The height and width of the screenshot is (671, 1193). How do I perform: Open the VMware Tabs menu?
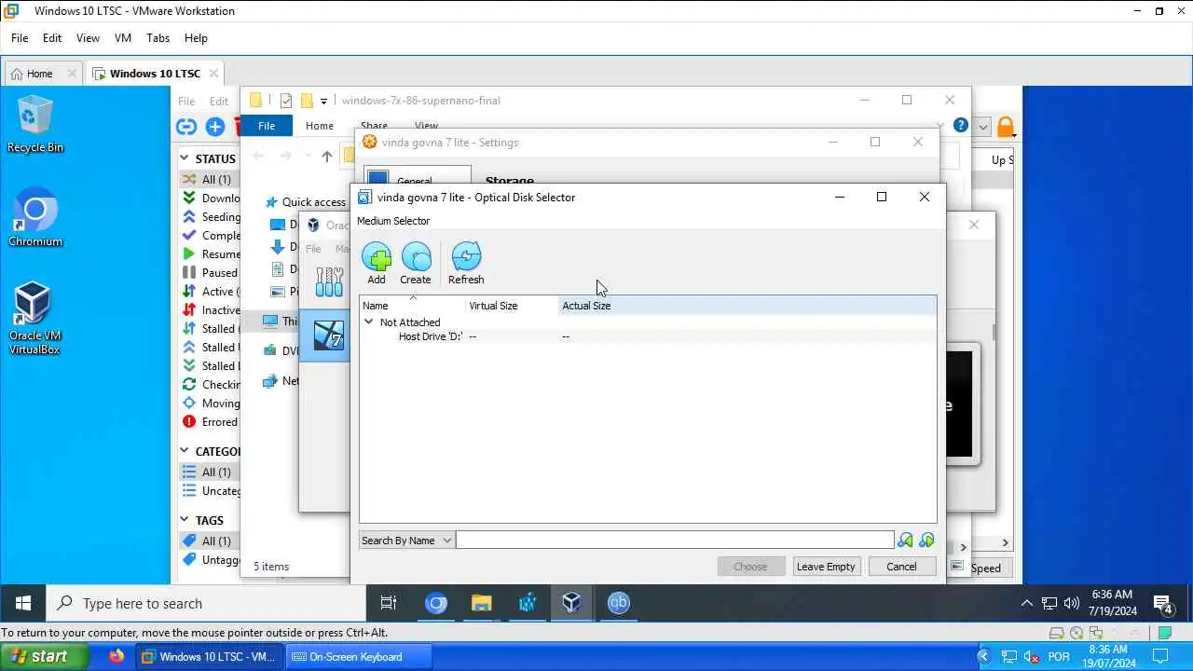[x=158, y=38]
